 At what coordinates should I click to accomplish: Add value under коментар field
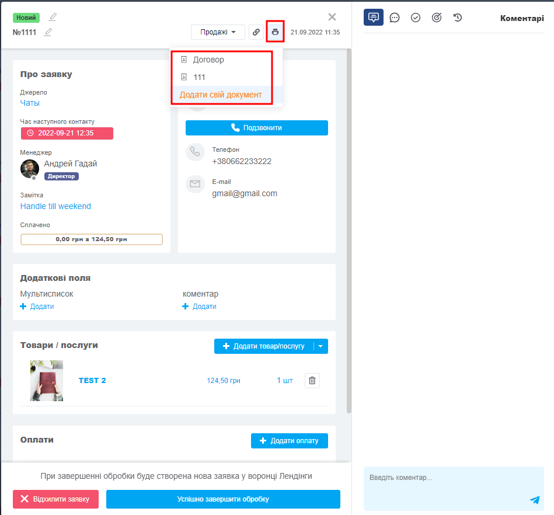199,307
